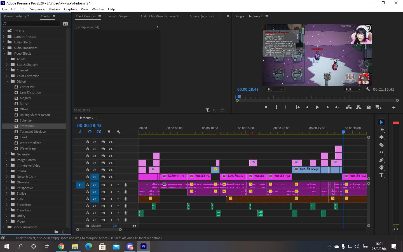The image size is (403, 252).
Task: Step back one frame
Action: click(x=308, y=107)
